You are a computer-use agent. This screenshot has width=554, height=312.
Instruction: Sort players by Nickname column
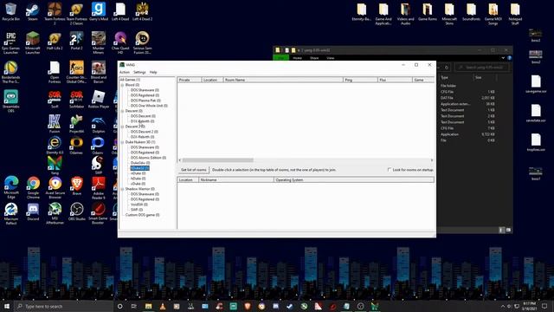click(236, 179)
